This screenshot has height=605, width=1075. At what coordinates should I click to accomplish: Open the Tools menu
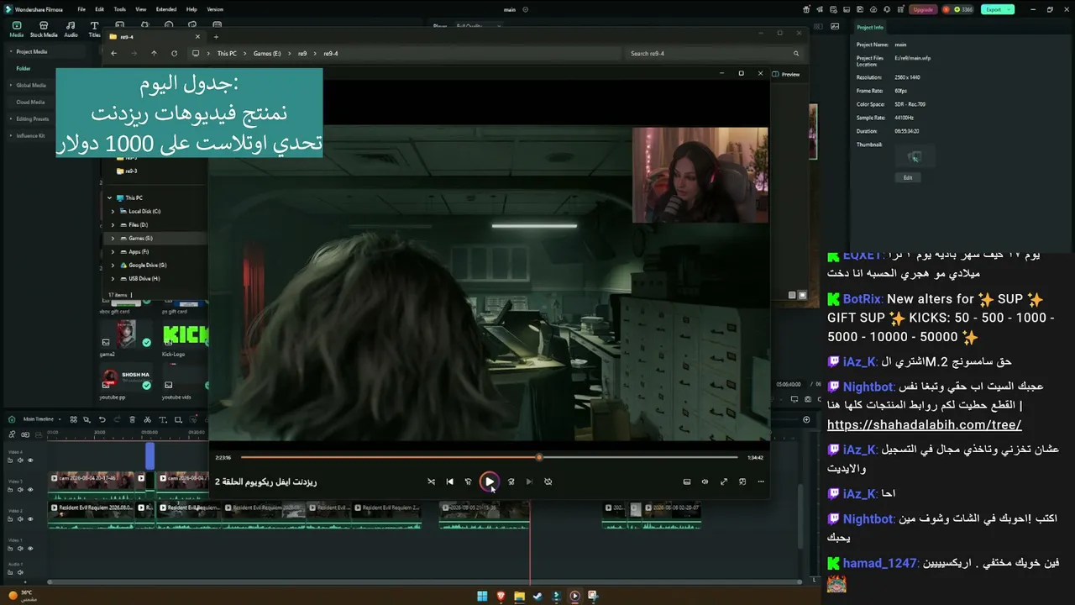tap(120, 9)
